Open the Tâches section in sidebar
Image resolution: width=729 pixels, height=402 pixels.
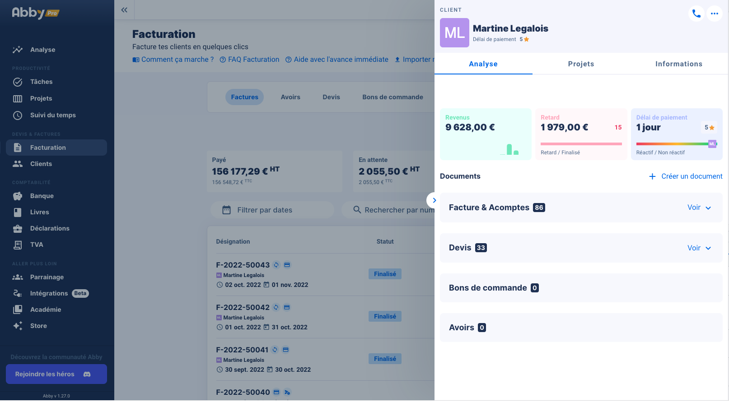(x=41, y=82)
